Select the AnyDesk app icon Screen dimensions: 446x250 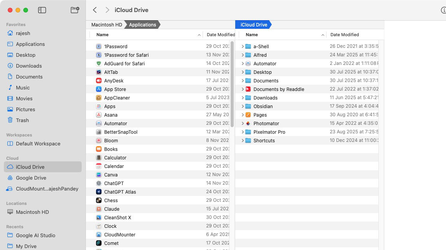(x=98, y=80)
